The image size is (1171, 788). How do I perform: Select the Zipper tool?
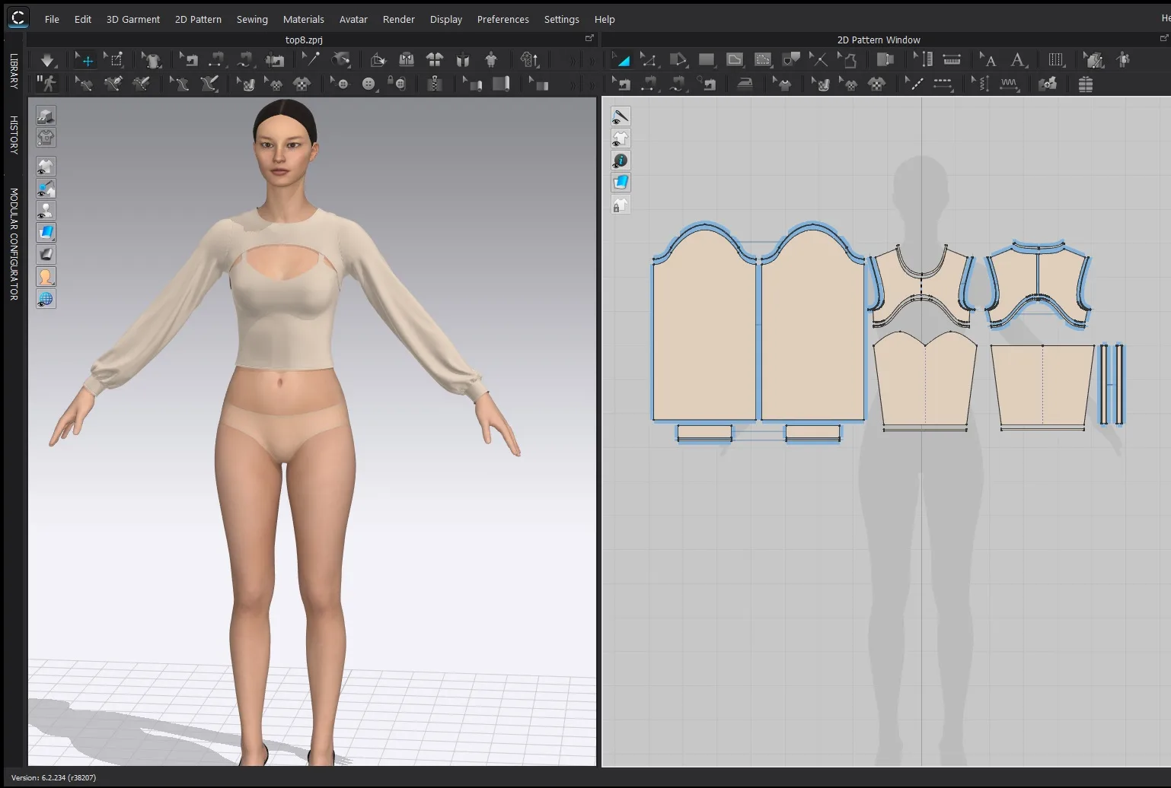[x=435, y=84]
